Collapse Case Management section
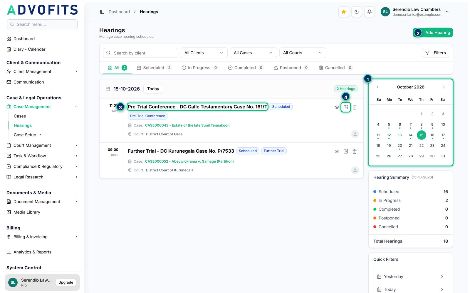The width and height of the screenshot is (470, 293). 42,107
